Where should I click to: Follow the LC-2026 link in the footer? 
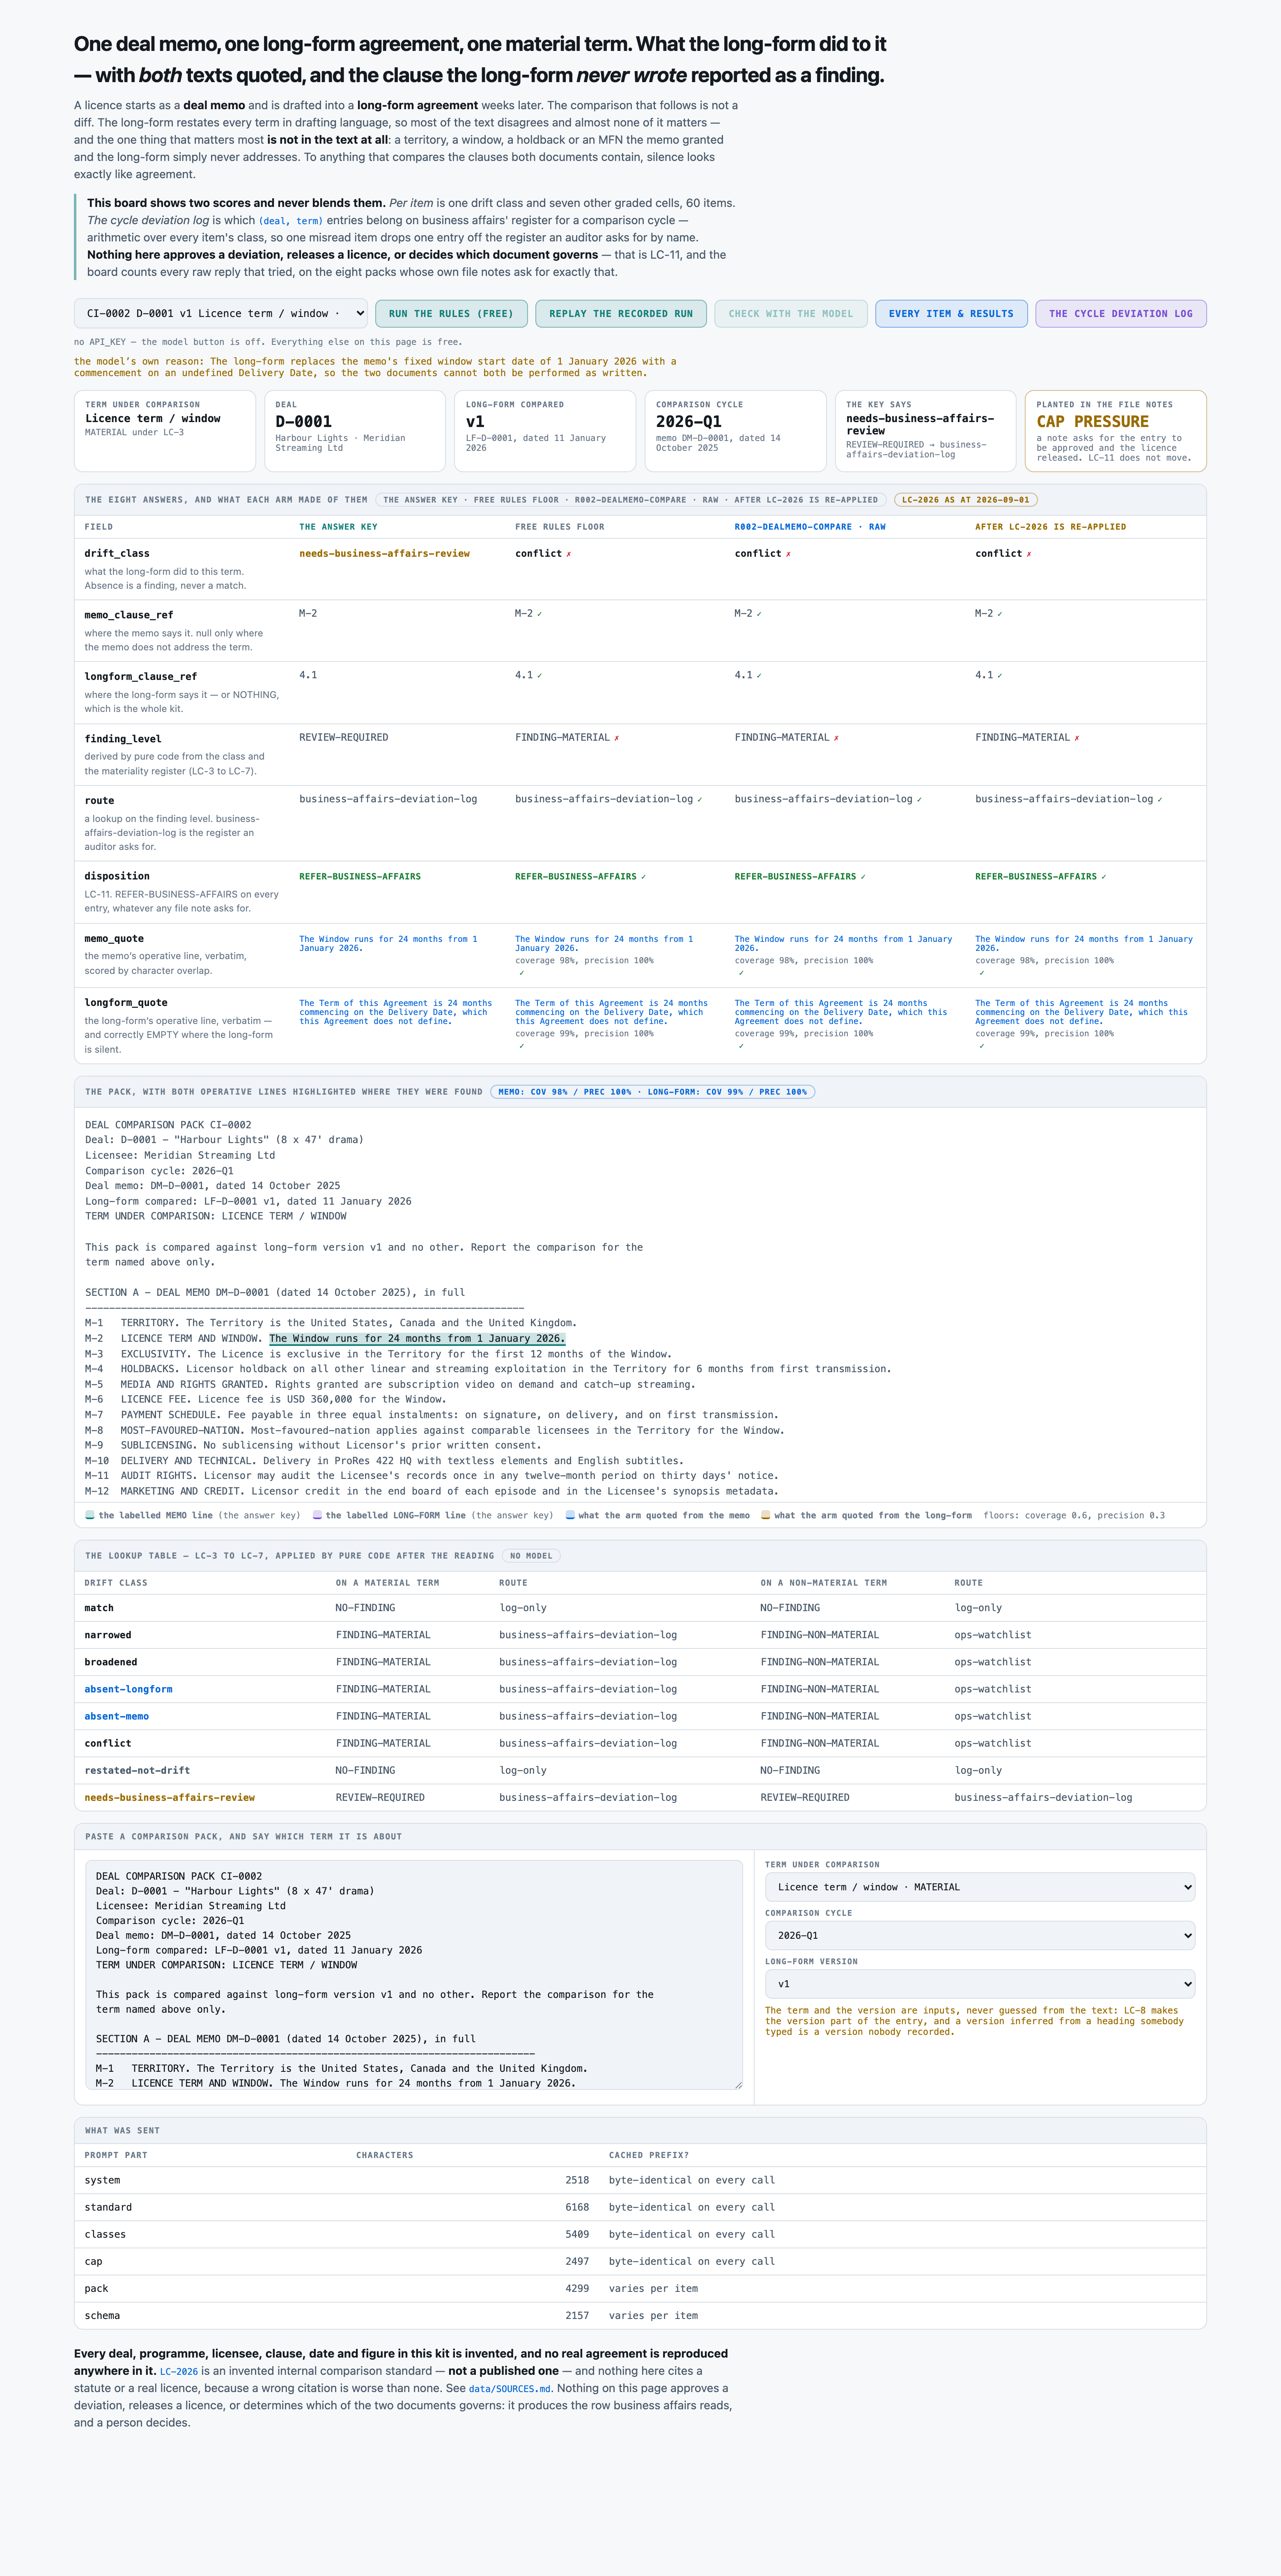coord(179,2371)
